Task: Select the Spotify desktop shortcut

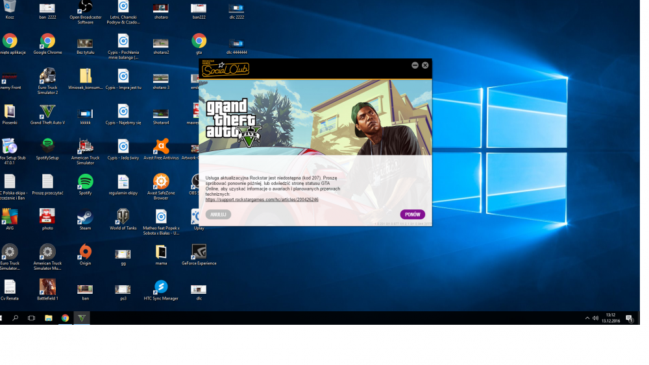Action: (x=85, y=185)
